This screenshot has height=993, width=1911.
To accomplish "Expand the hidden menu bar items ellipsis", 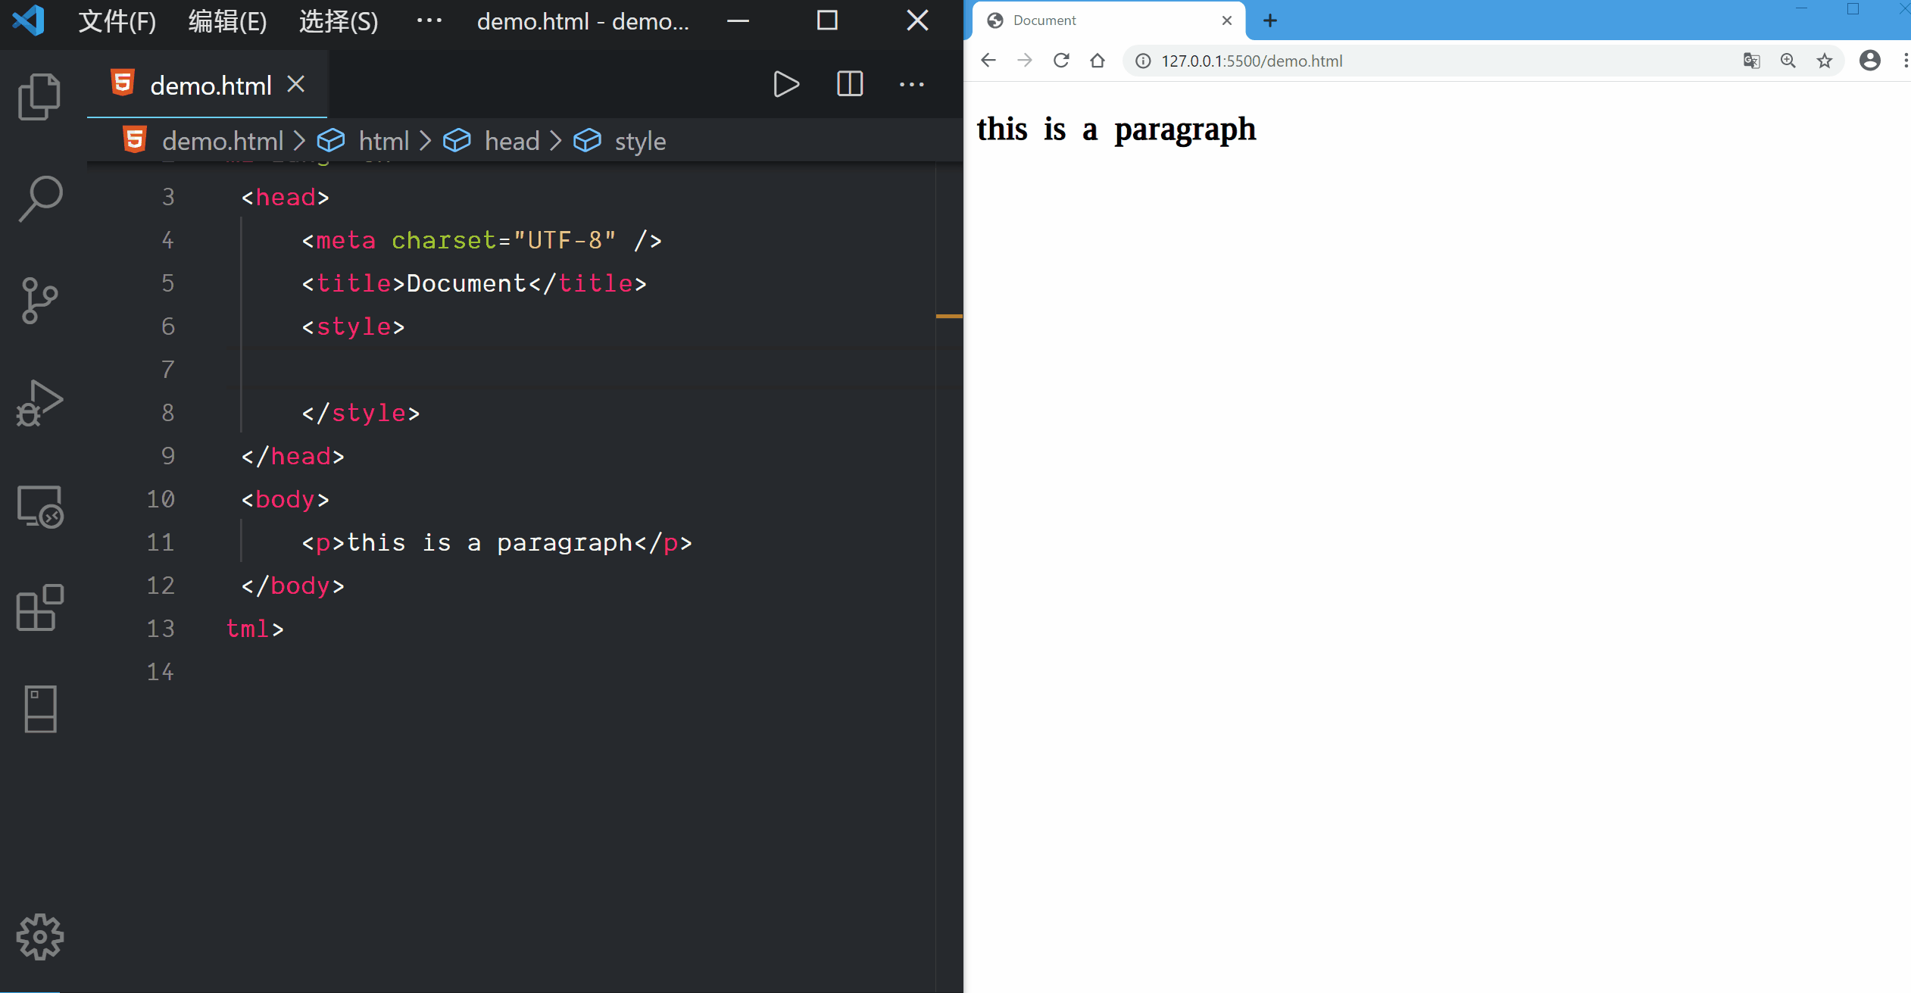I will pos(429,21).
